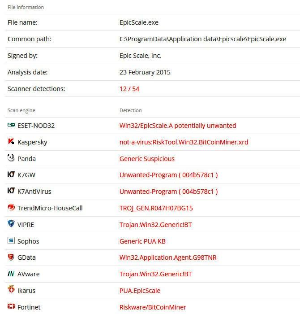Image resolution: width=300 pixels, height=314 pixels.
Task: Click the K7AntiVirus engine icon
Action: pyautogui.click(x=11, y=191)
